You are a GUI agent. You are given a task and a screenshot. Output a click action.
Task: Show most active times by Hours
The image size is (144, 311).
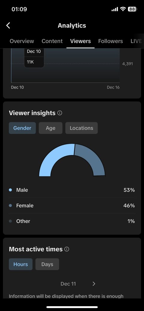(21, 264)
